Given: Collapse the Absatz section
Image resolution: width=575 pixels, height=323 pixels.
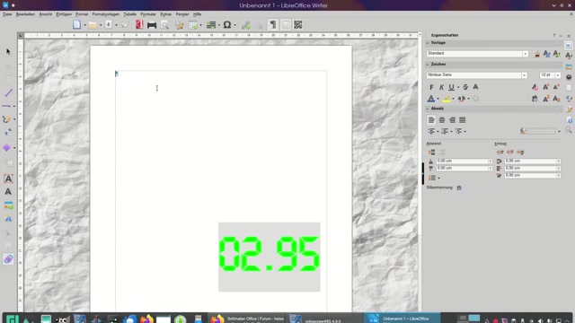Looking at the screenshot, I should click(428, 109).
